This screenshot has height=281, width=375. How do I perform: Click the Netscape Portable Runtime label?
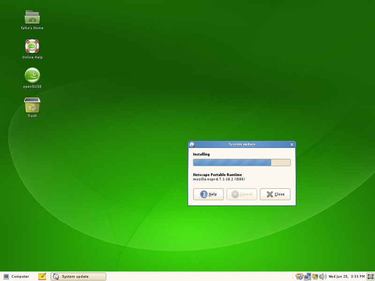pos(217,175)
